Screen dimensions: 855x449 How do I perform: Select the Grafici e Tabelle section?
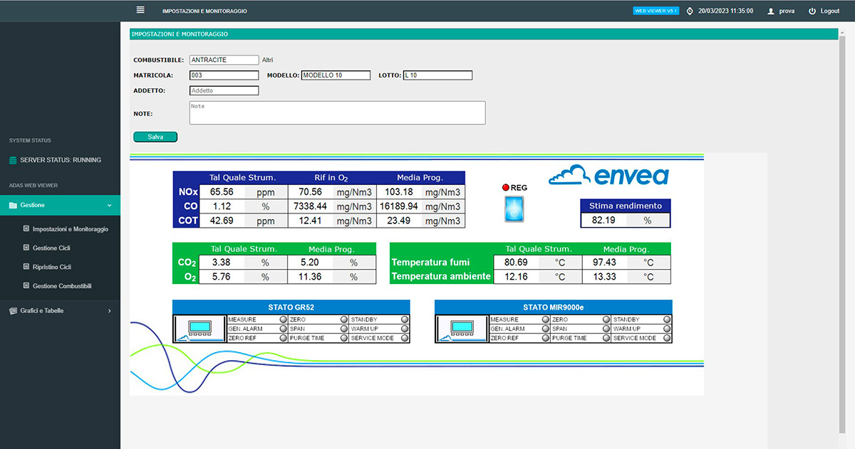pos(60,311)
